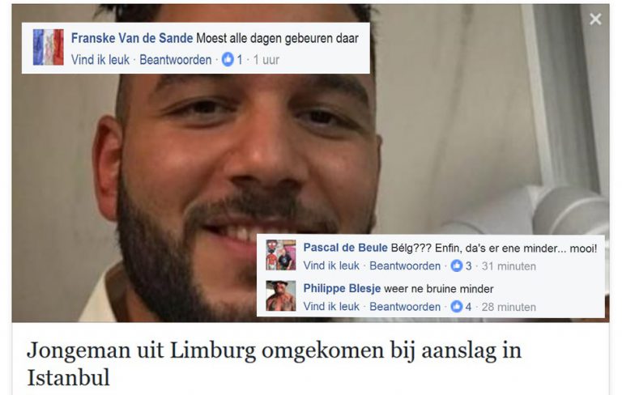Click the Pascal de Beule name link
Screen dimensions: 622x395
coord(345,248)
